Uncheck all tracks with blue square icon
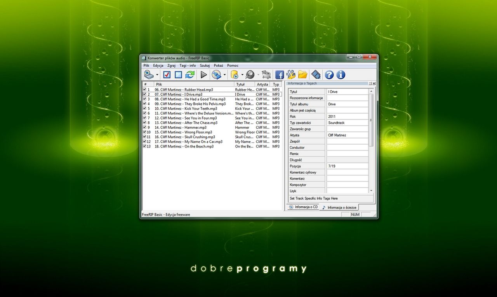Screen dimensions: 497x297 click(177, 74)
